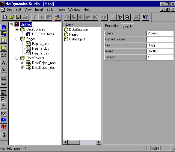Screen dimensions: 175x152
Task: Click the data object grid sidebar icon
Action: tap(4, 34)
